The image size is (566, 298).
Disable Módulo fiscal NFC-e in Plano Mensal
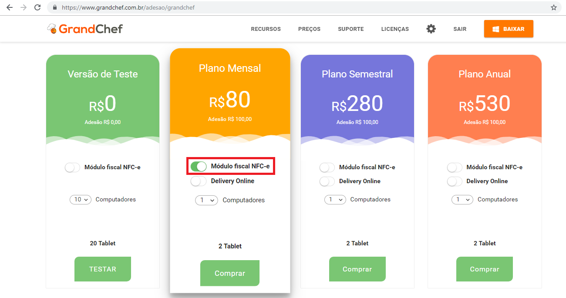199,166
